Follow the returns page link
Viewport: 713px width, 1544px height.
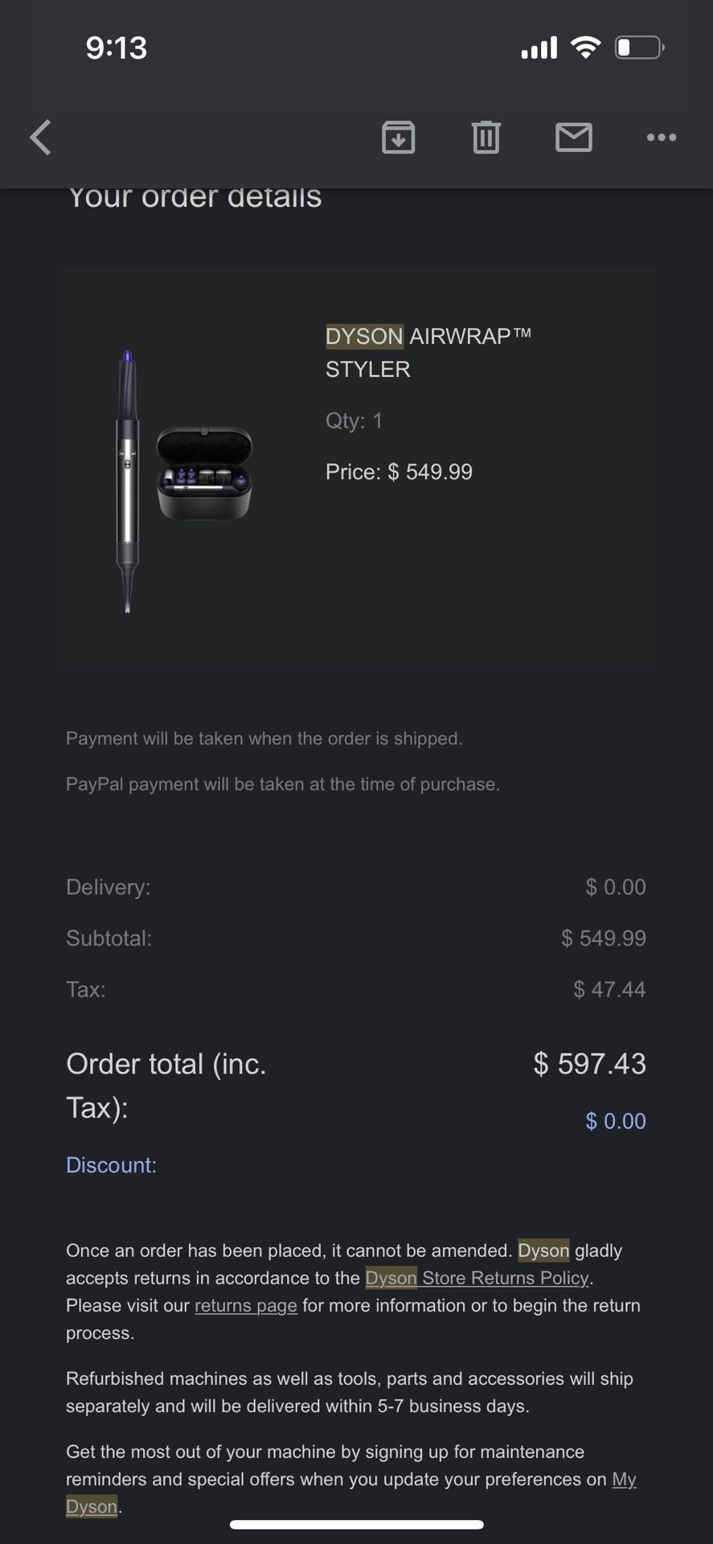click(x=246, y=1305)
